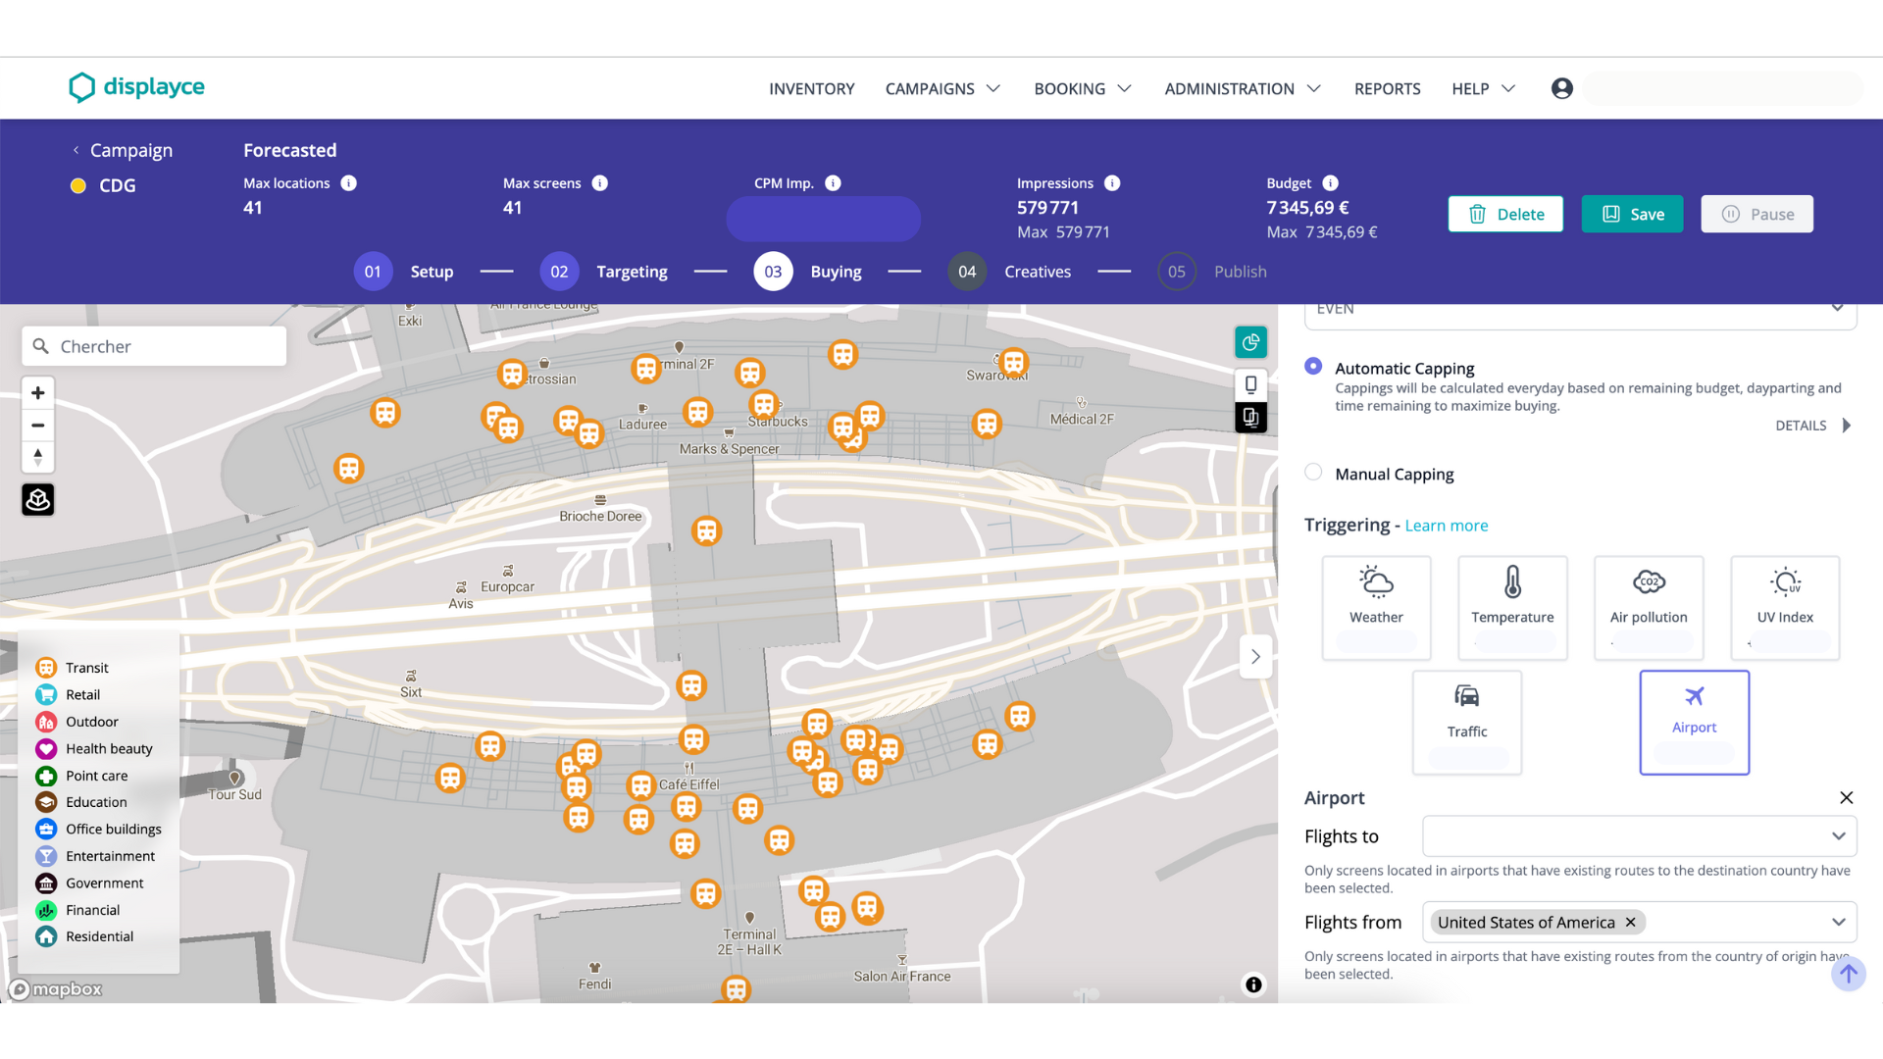The width and height of the screenshot is (1883, 1059).
Task: Select the Automatic Capping radio option
Action: pos(1313,367)
